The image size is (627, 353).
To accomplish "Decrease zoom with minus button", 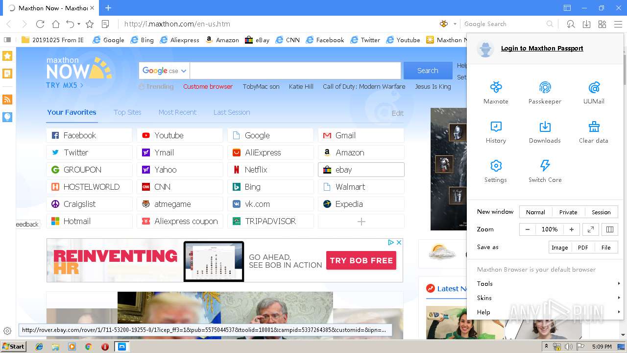I will [x=528, y=229].
